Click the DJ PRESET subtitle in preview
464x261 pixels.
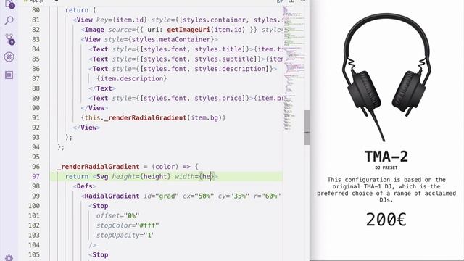click(x=386, y=167)
